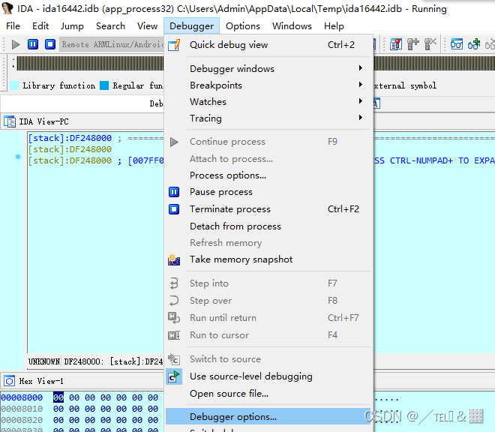
Task: Click the yellow-striped navigation band
Action: (90, 64)
